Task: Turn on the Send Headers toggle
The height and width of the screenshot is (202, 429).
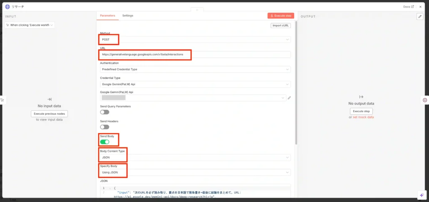Action: [104, 127]
